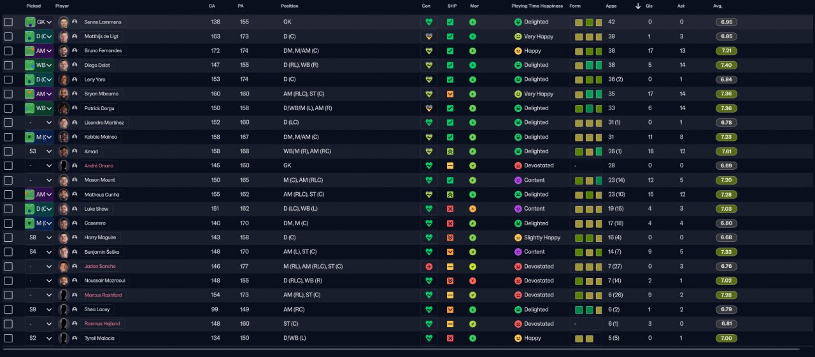Click the person icon beside Leny Yoro's name
Screen dimensions: 815x357
74,80
